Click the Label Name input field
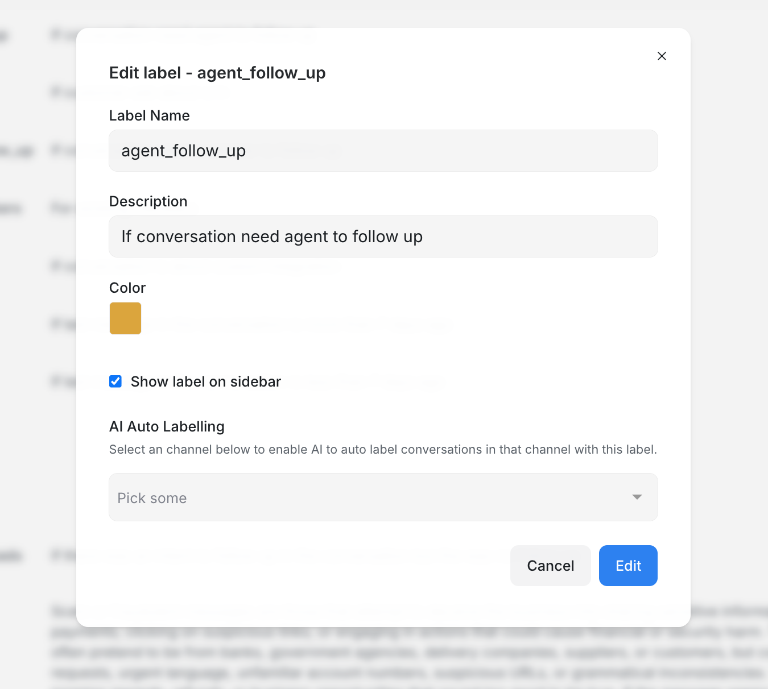 pyautogui.click(x=383, y=151)
